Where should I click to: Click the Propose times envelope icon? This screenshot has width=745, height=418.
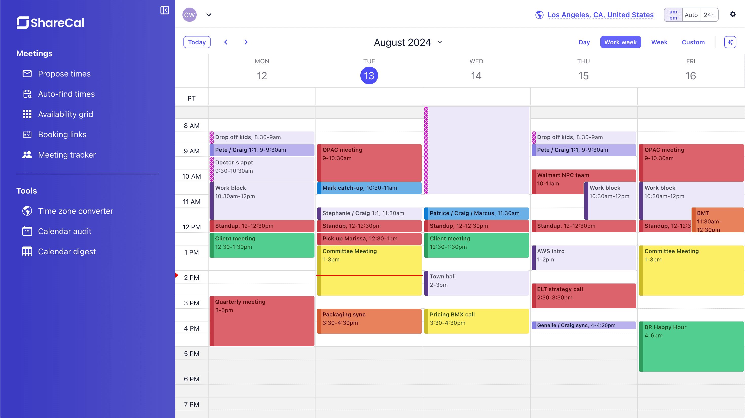click(27, 74)
